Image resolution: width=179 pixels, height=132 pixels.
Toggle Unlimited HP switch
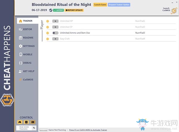pos(55,21)
